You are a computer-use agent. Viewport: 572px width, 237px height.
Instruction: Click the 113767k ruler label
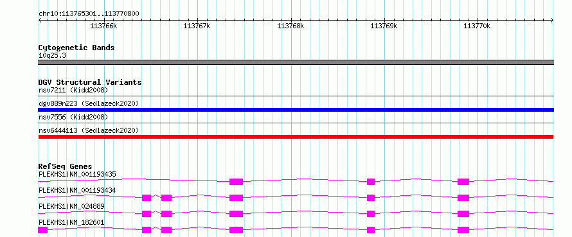197,26
